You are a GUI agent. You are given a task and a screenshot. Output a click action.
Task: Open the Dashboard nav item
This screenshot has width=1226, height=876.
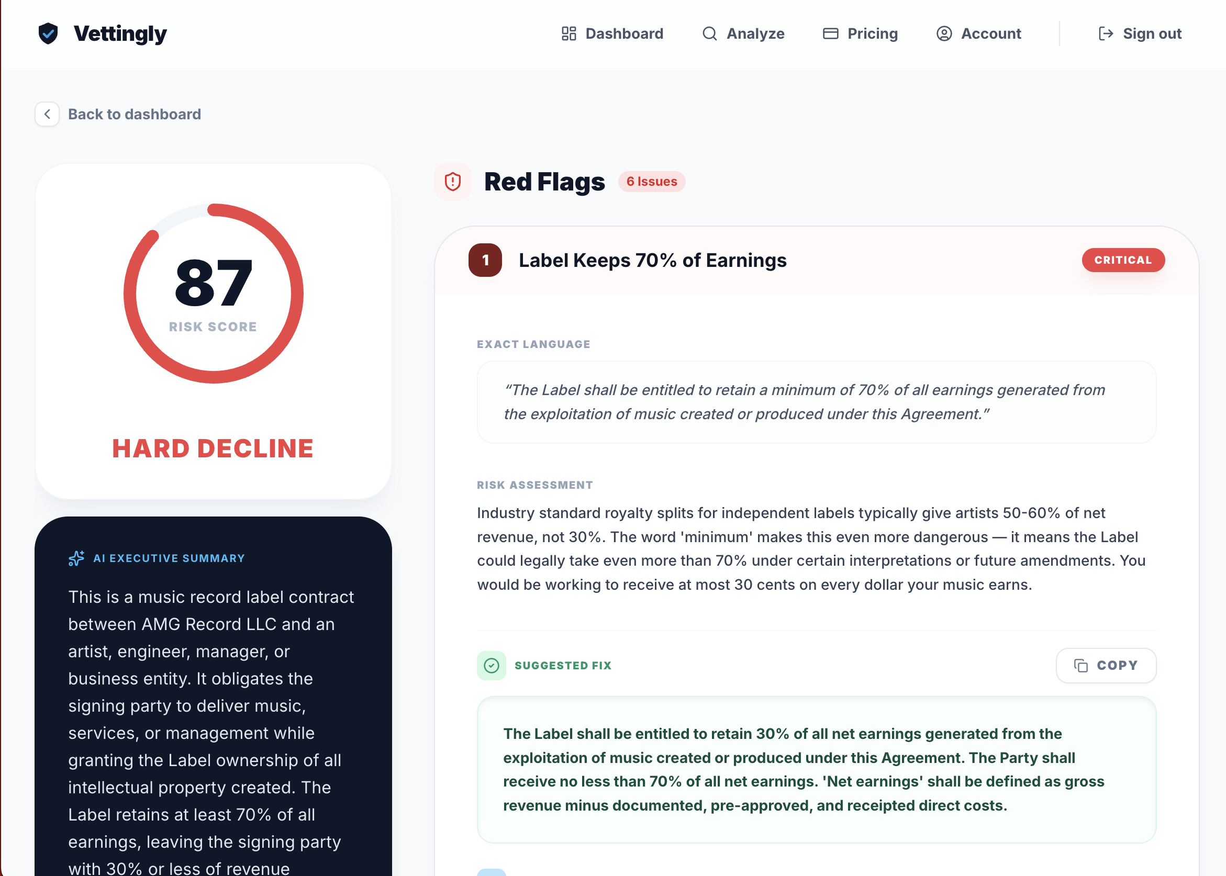click(x=624, y=33)
